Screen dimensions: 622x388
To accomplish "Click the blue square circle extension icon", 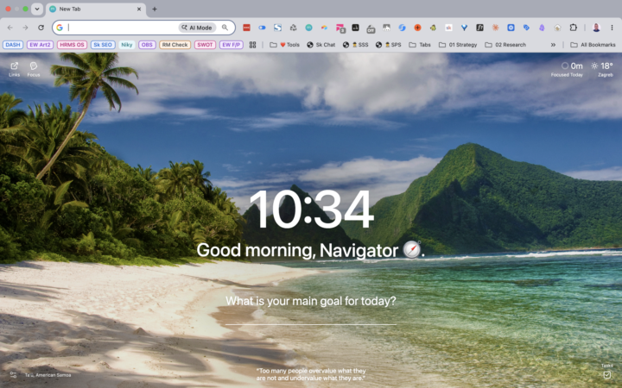I will 511,28.
